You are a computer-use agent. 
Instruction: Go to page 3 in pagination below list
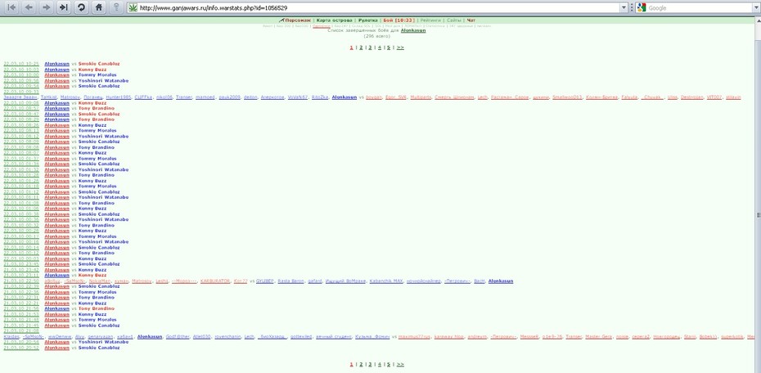(370, 364)
